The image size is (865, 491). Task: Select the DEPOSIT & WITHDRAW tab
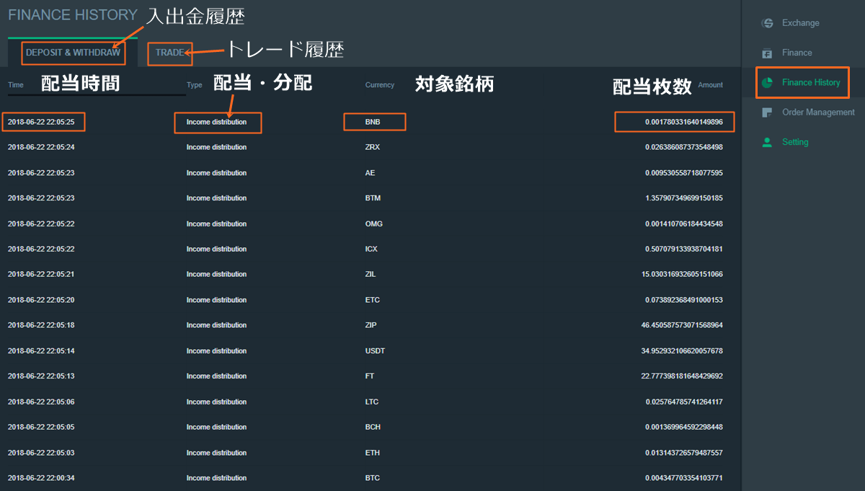(73, 53)
